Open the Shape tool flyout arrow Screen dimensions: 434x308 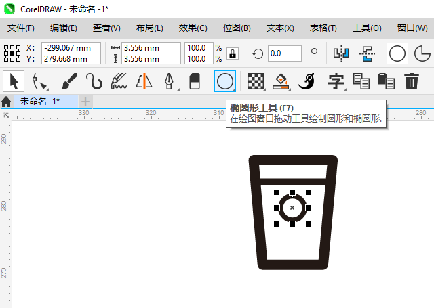click(x=47, y=90)
